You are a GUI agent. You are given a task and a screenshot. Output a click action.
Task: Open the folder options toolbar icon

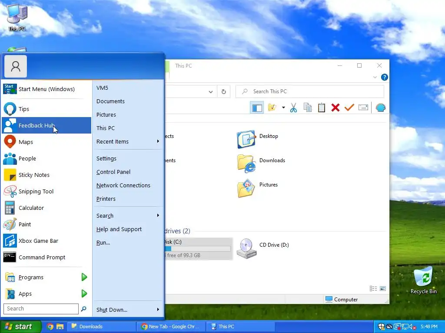[272, 108]
